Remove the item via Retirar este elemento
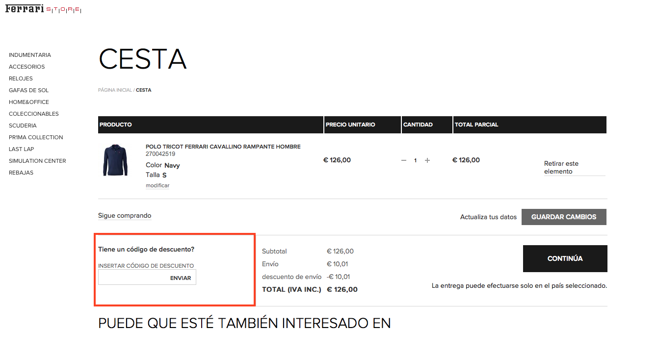Screen dimensions: 658x355 [x=561, y=167]
